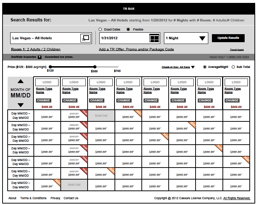This screenshot has width=265, height=205.
Task: Open Room Type Name link in eighth column
Action: tap(233, 91)
